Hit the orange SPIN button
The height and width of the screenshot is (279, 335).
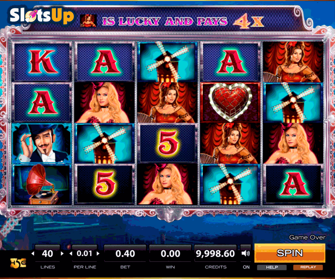pyautogui.click(x=290, y=253)
